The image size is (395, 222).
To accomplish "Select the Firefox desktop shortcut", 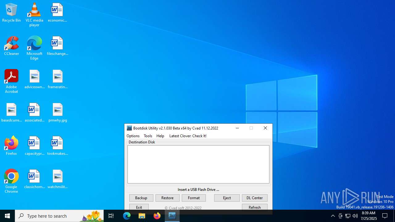I will 11,146.
